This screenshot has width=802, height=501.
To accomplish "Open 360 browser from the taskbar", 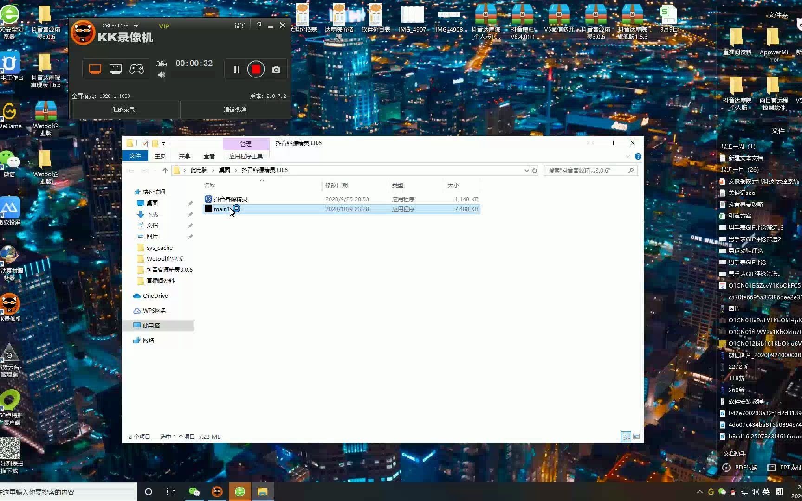I will coord(240,492).
